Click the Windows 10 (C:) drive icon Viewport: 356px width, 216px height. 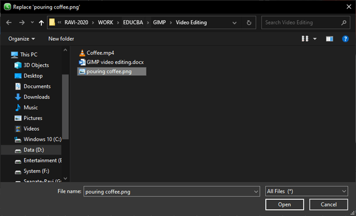18,139
